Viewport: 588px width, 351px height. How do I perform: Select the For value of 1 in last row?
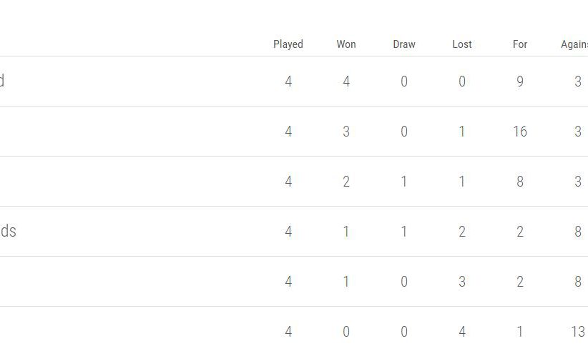(x=520, y=332)
